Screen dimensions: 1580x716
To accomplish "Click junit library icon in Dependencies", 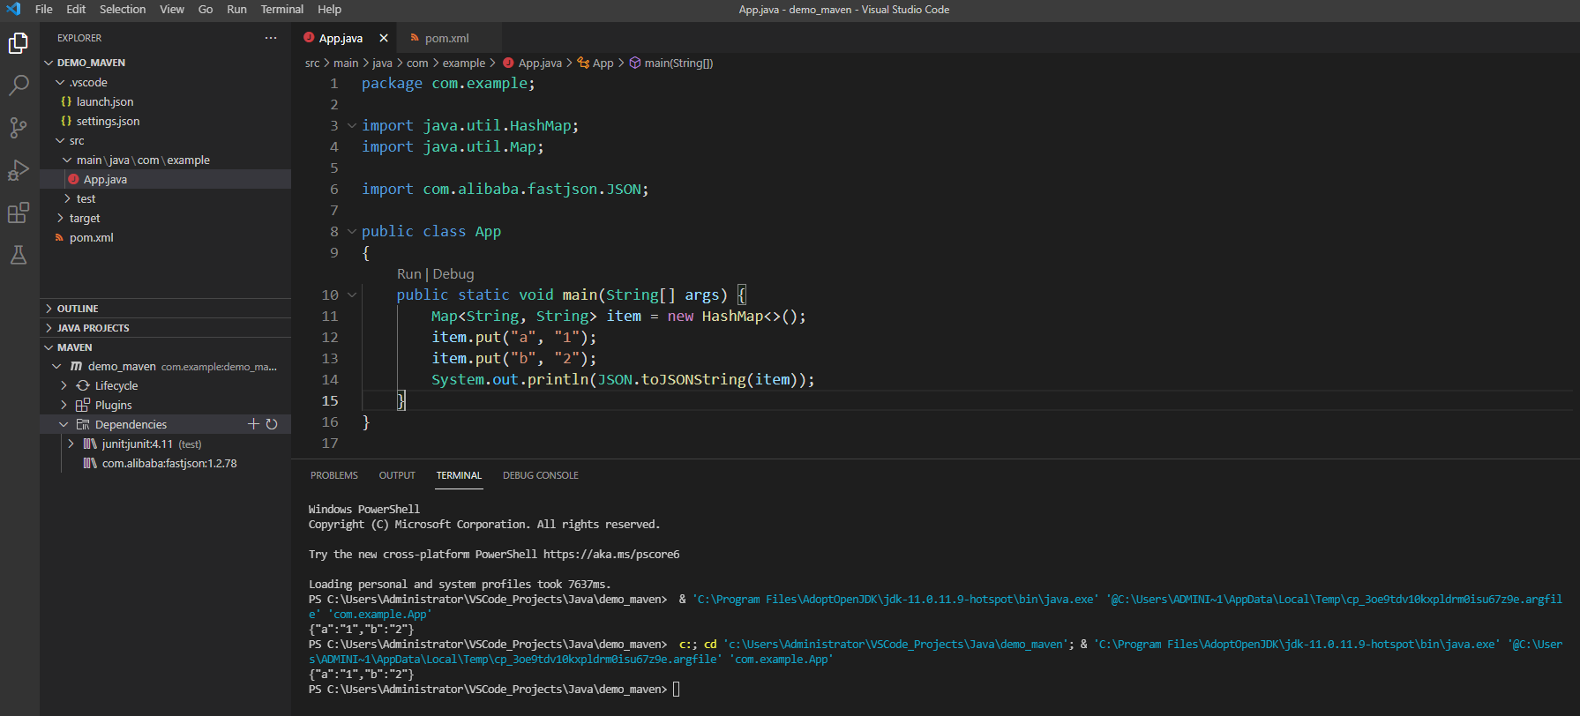I will 90,444.
